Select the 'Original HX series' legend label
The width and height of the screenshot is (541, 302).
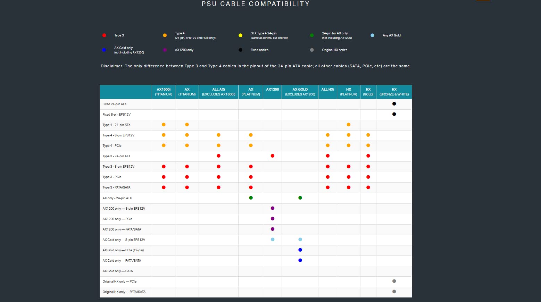tap(335, 50)
